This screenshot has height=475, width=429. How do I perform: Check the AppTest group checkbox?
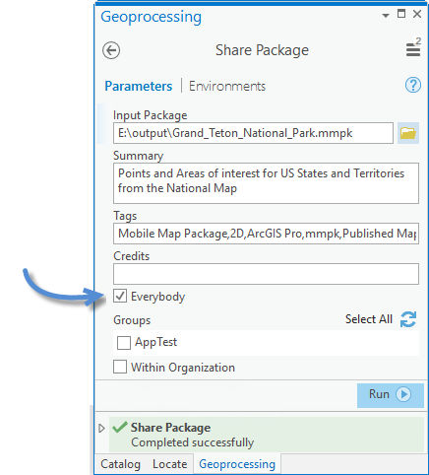pyautogui.click(x=124, y=343)
